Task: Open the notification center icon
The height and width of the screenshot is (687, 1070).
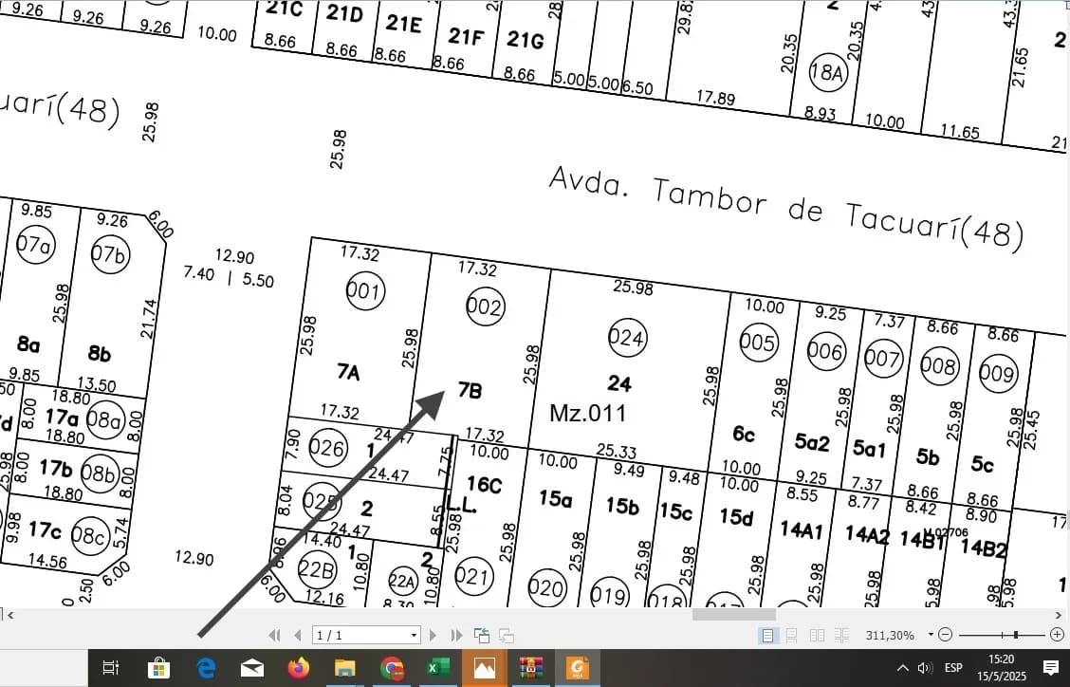Action: coord(1051,668)
